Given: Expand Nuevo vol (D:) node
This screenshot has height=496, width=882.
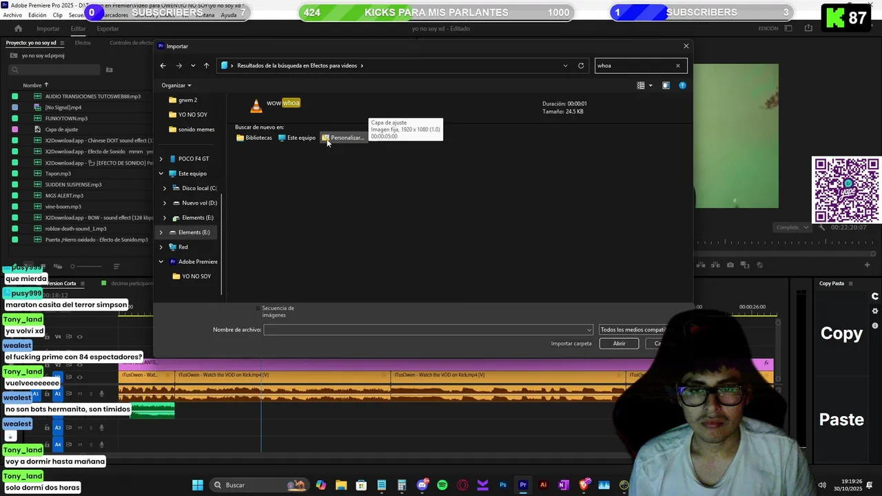Looking at the screenshot, I should (x=164, y=203).
